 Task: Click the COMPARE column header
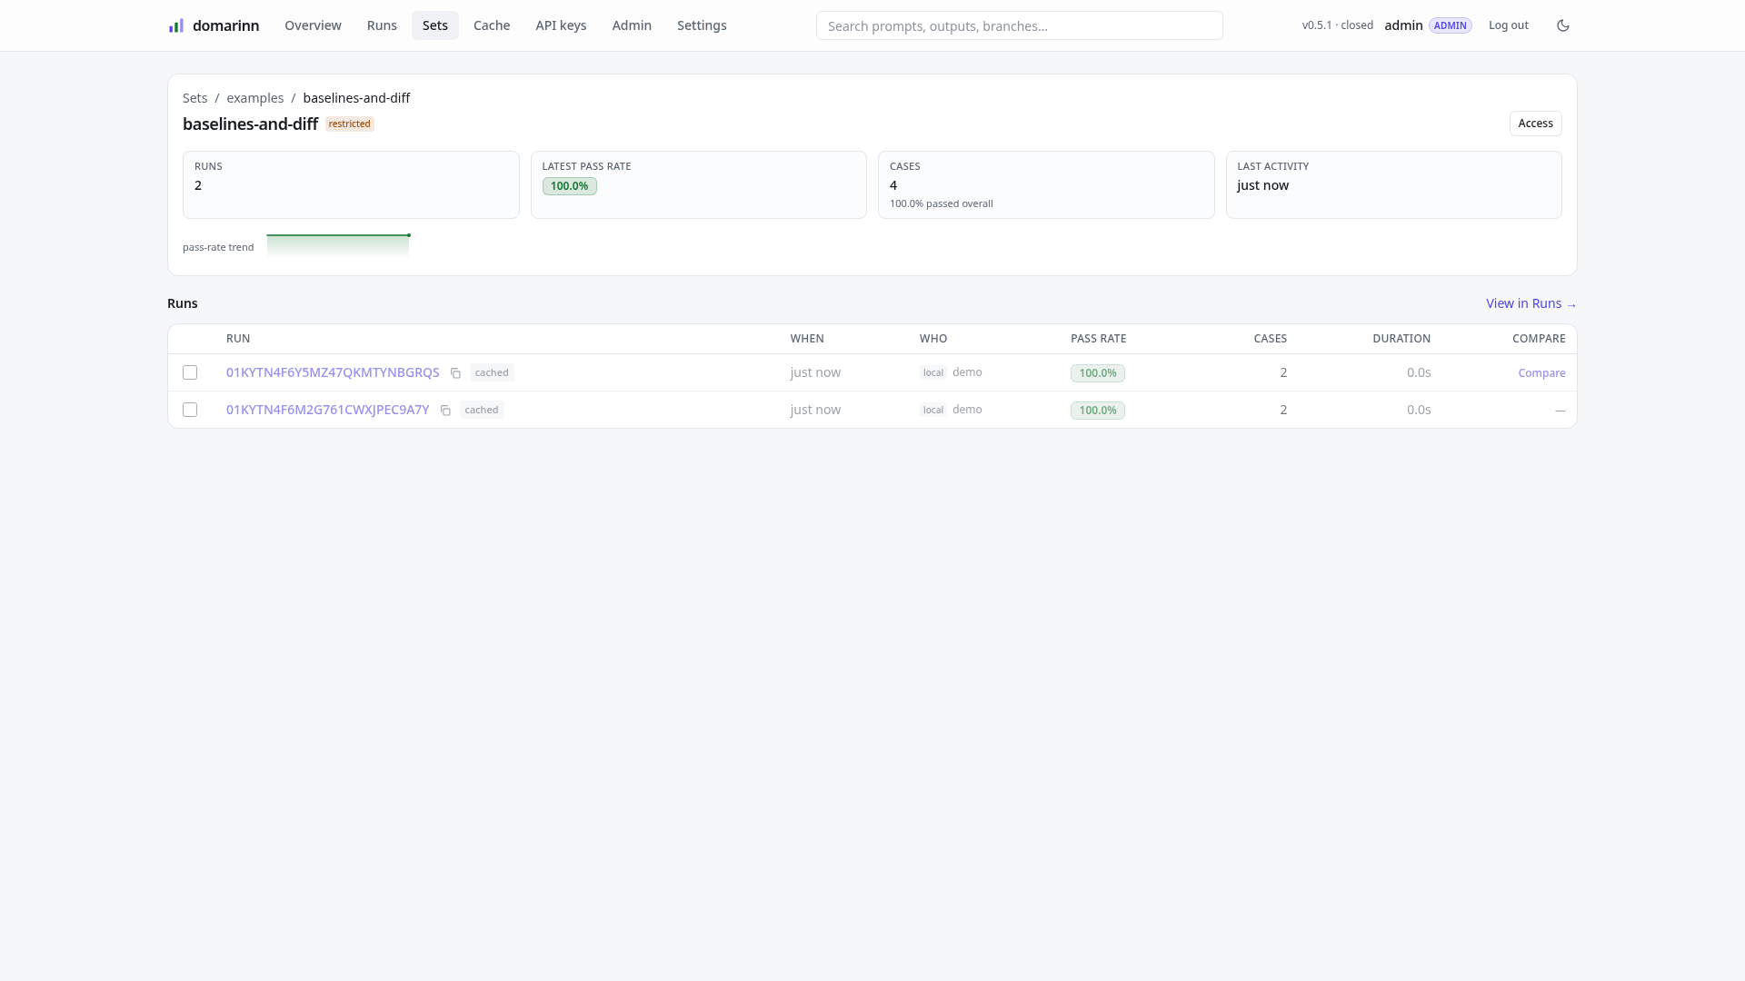pos(1539,339)
